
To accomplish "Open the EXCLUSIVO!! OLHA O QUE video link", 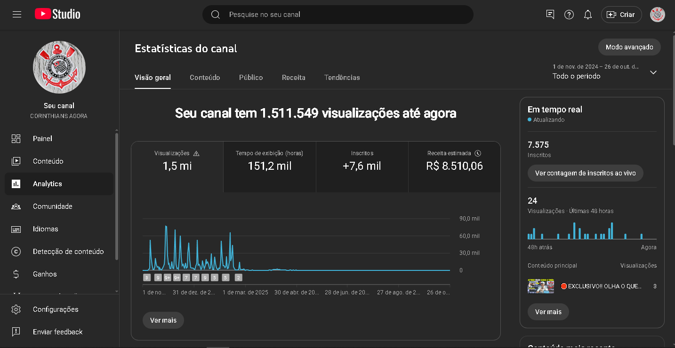I will click(x=601, y=286).
